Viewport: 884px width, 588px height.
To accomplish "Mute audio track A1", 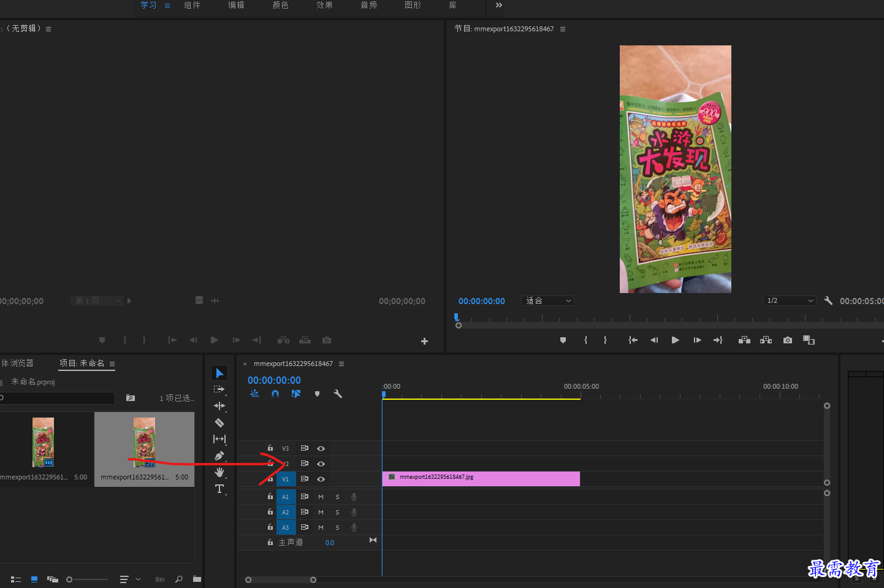I will [x=321, y=497].
